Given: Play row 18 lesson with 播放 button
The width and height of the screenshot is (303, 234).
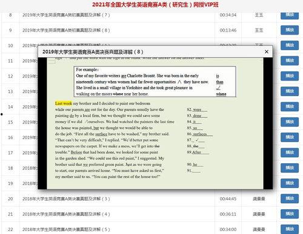Looking at the screenshot, I should 290,168.
